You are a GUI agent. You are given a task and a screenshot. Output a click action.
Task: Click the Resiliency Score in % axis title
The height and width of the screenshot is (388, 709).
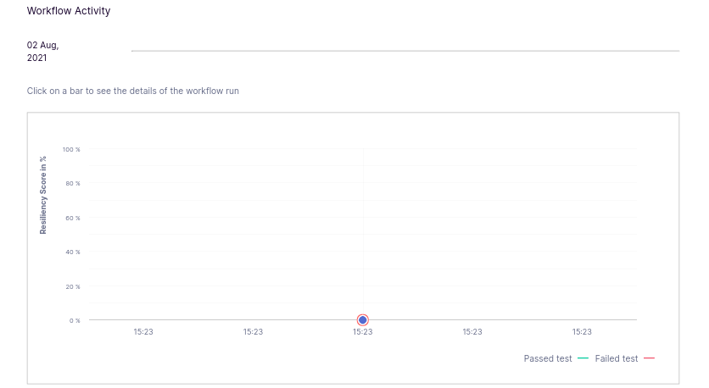43,195
